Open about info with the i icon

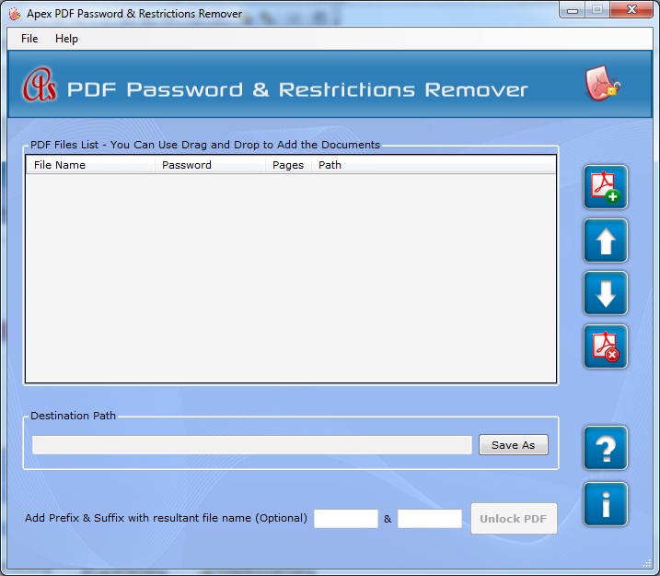606,504
